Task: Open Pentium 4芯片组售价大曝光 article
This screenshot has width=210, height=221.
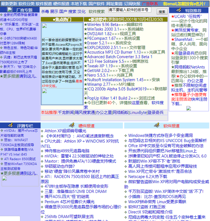Action: [70, 202]
